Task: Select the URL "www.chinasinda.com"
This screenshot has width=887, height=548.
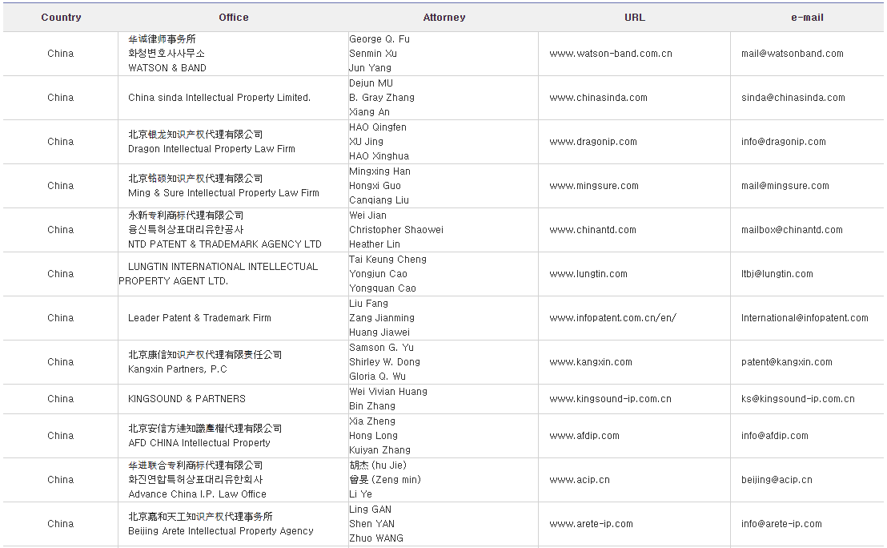Action: click(x=599, y=98)
